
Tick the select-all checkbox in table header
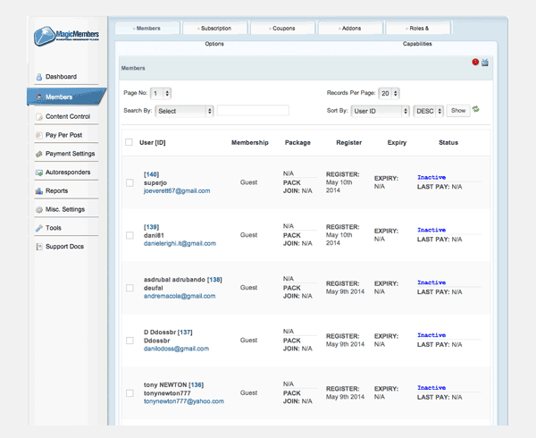point(130,142)
